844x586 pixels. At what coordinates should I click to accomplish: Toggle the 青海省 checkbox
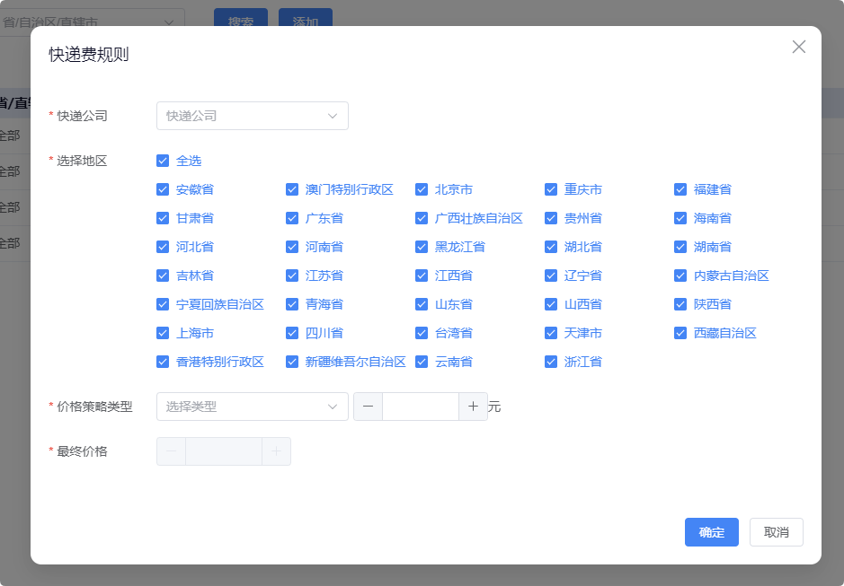(292, 304)
